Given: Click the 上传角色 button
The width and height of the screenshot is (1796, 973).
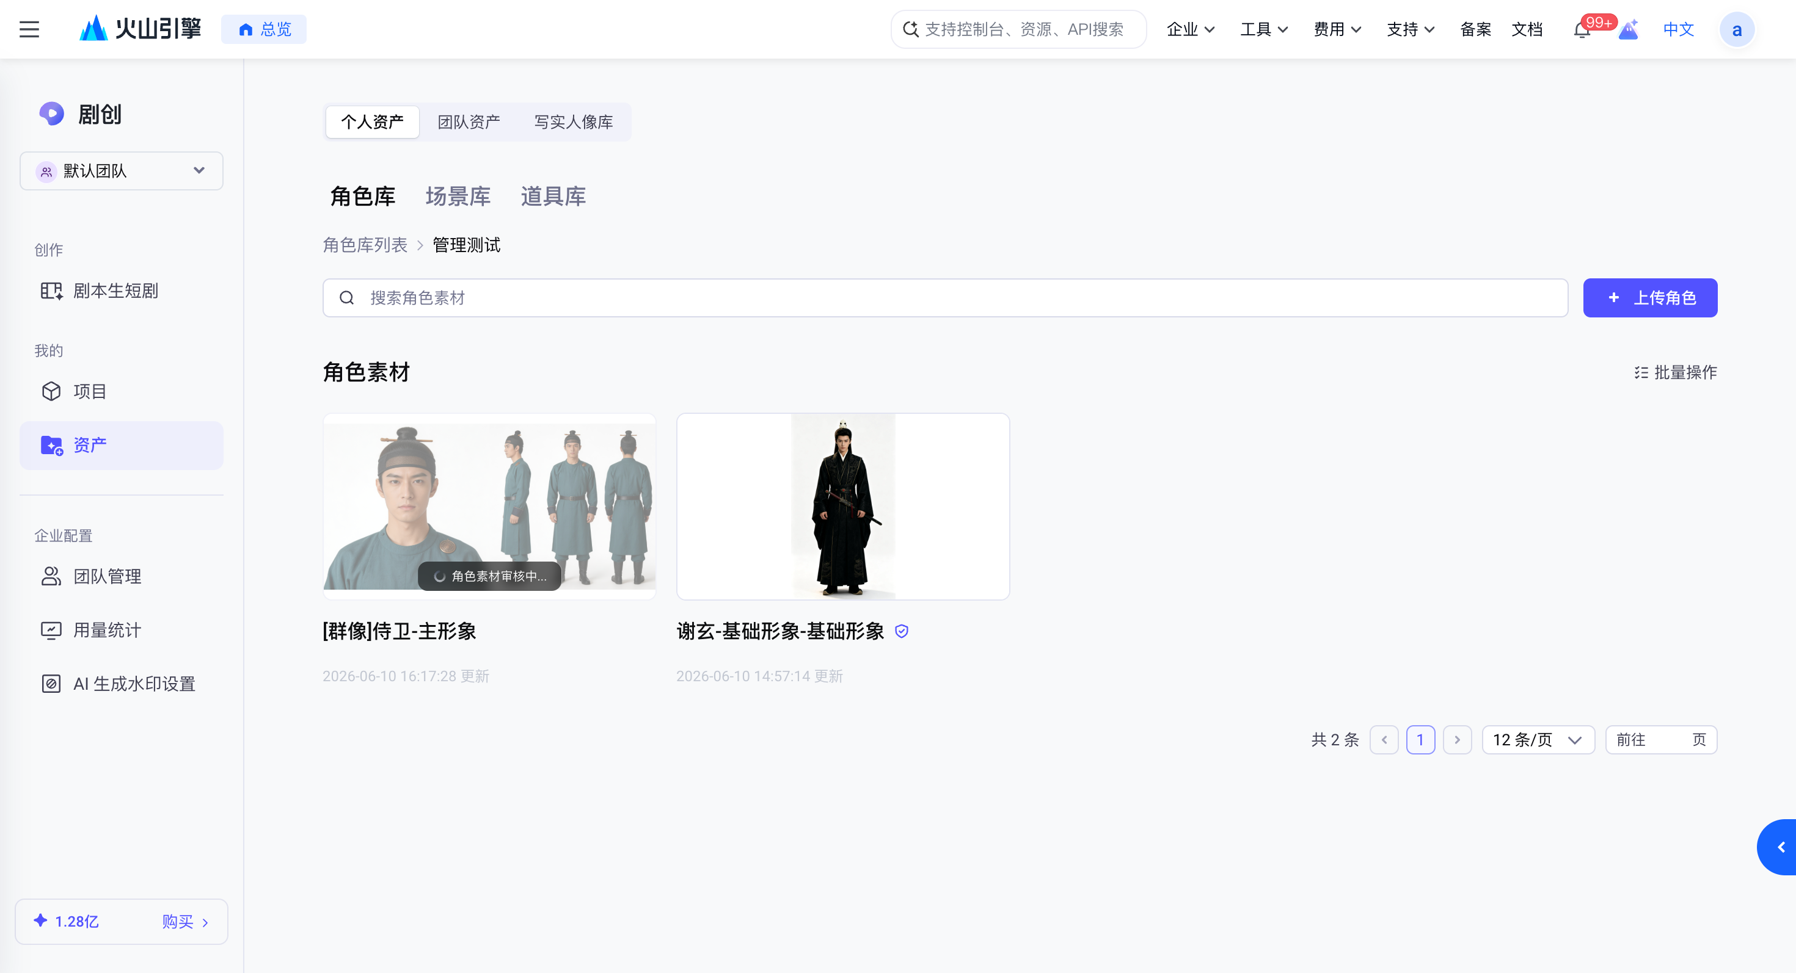Looking at the screenshot, I should point(1650,298).
